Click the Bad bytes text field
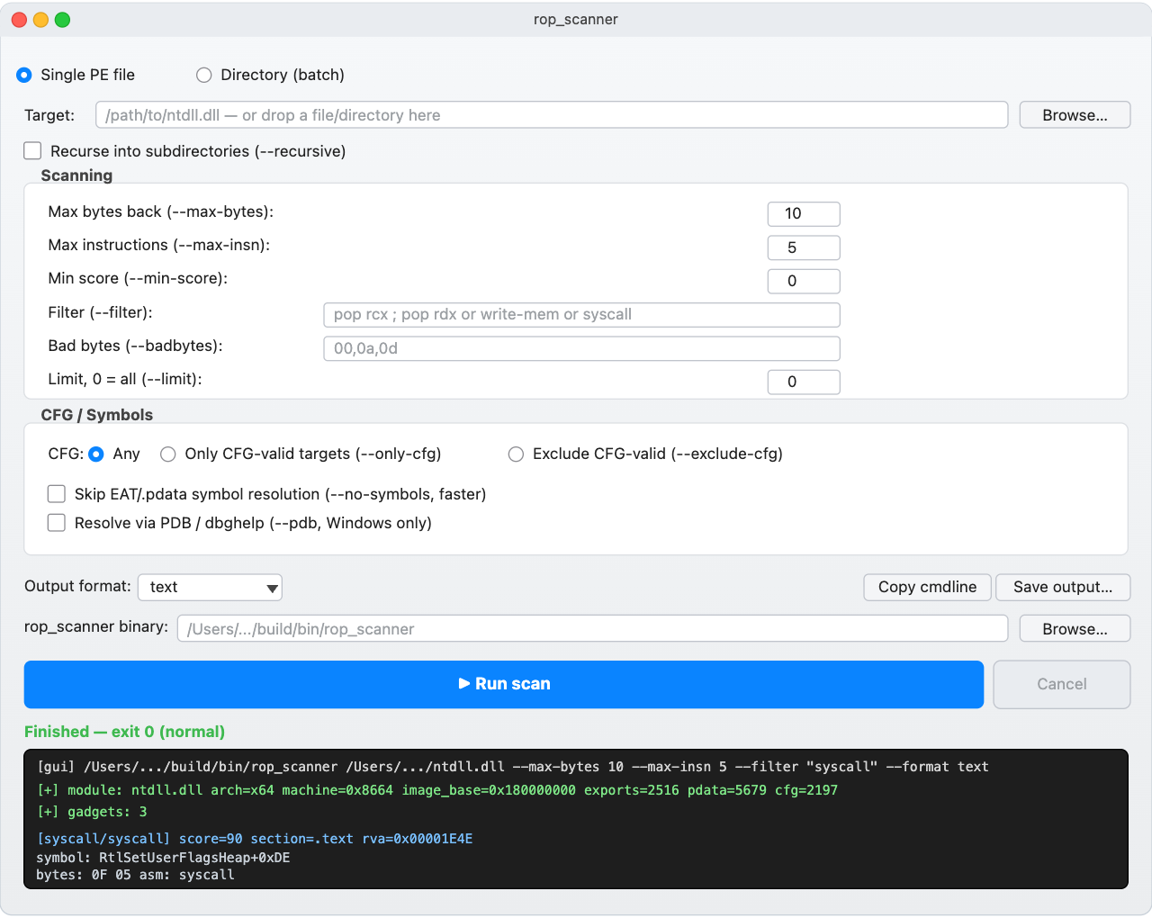 581,348
